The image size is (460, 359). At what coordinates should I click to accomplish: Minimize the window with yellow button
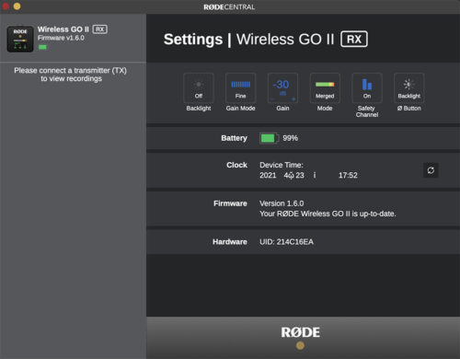pos(17,6)
